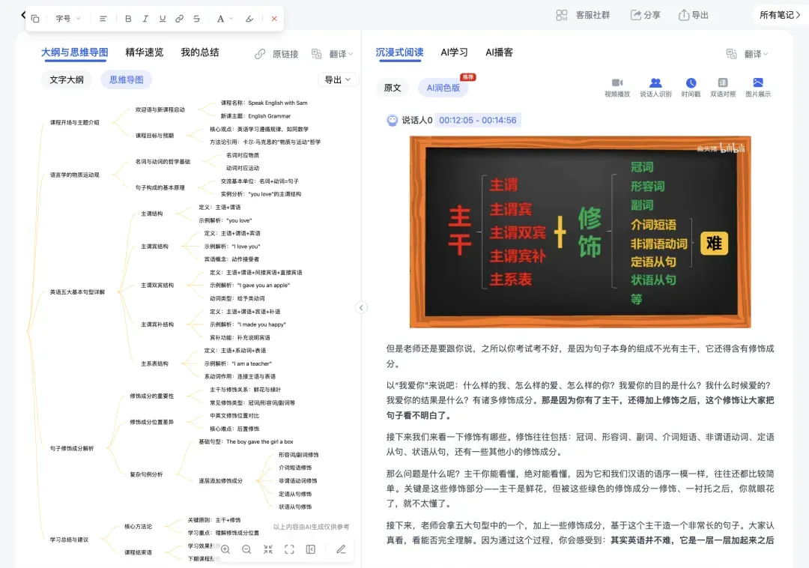809x568 pixels.
Task: Select AI润色版 polished mode
Action: click(x=443, y=88)
